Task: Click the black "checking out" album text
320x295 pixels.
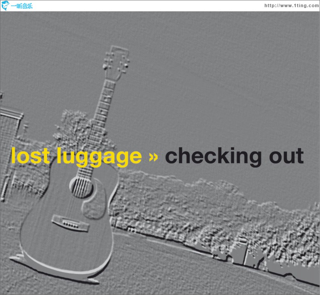Action: (x=234, y=157)
